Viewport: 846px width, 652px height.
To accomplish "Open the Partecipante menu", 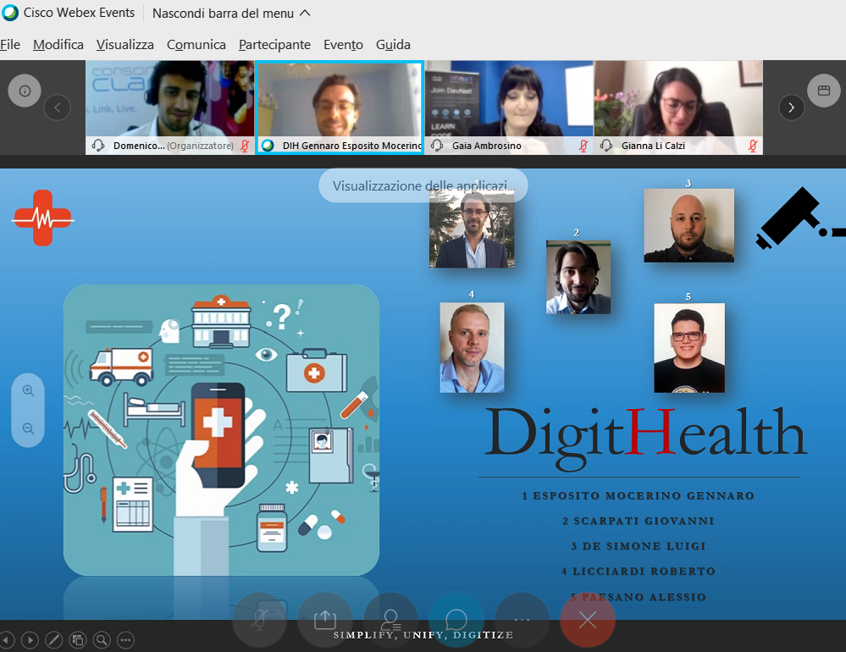I will (274, 45).
